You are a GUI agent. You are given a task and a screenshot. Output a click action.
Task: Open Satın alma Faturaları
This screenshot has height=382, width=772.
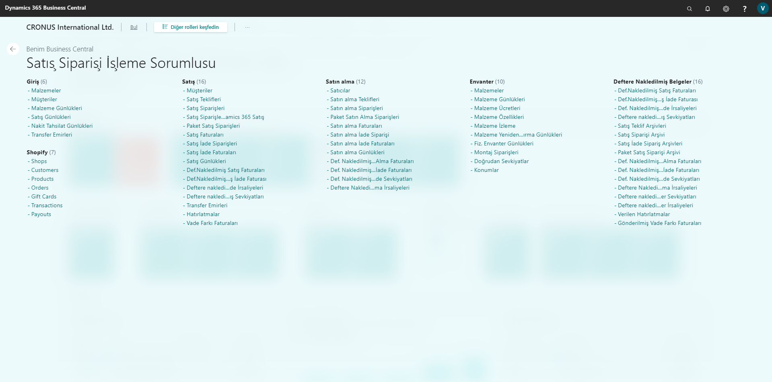(x=356, y=126)
